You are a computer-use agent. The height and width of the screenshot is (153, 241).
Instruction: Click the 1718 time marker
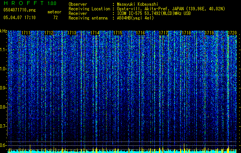[186, 33]
